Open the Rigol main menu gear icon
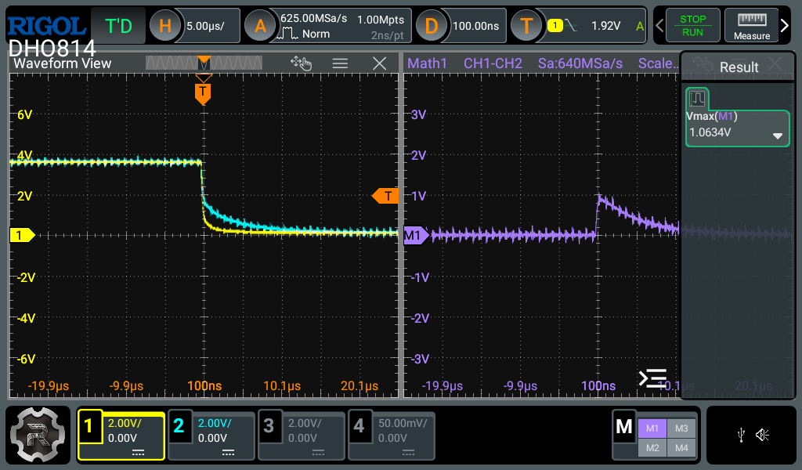 coord(38,435)
